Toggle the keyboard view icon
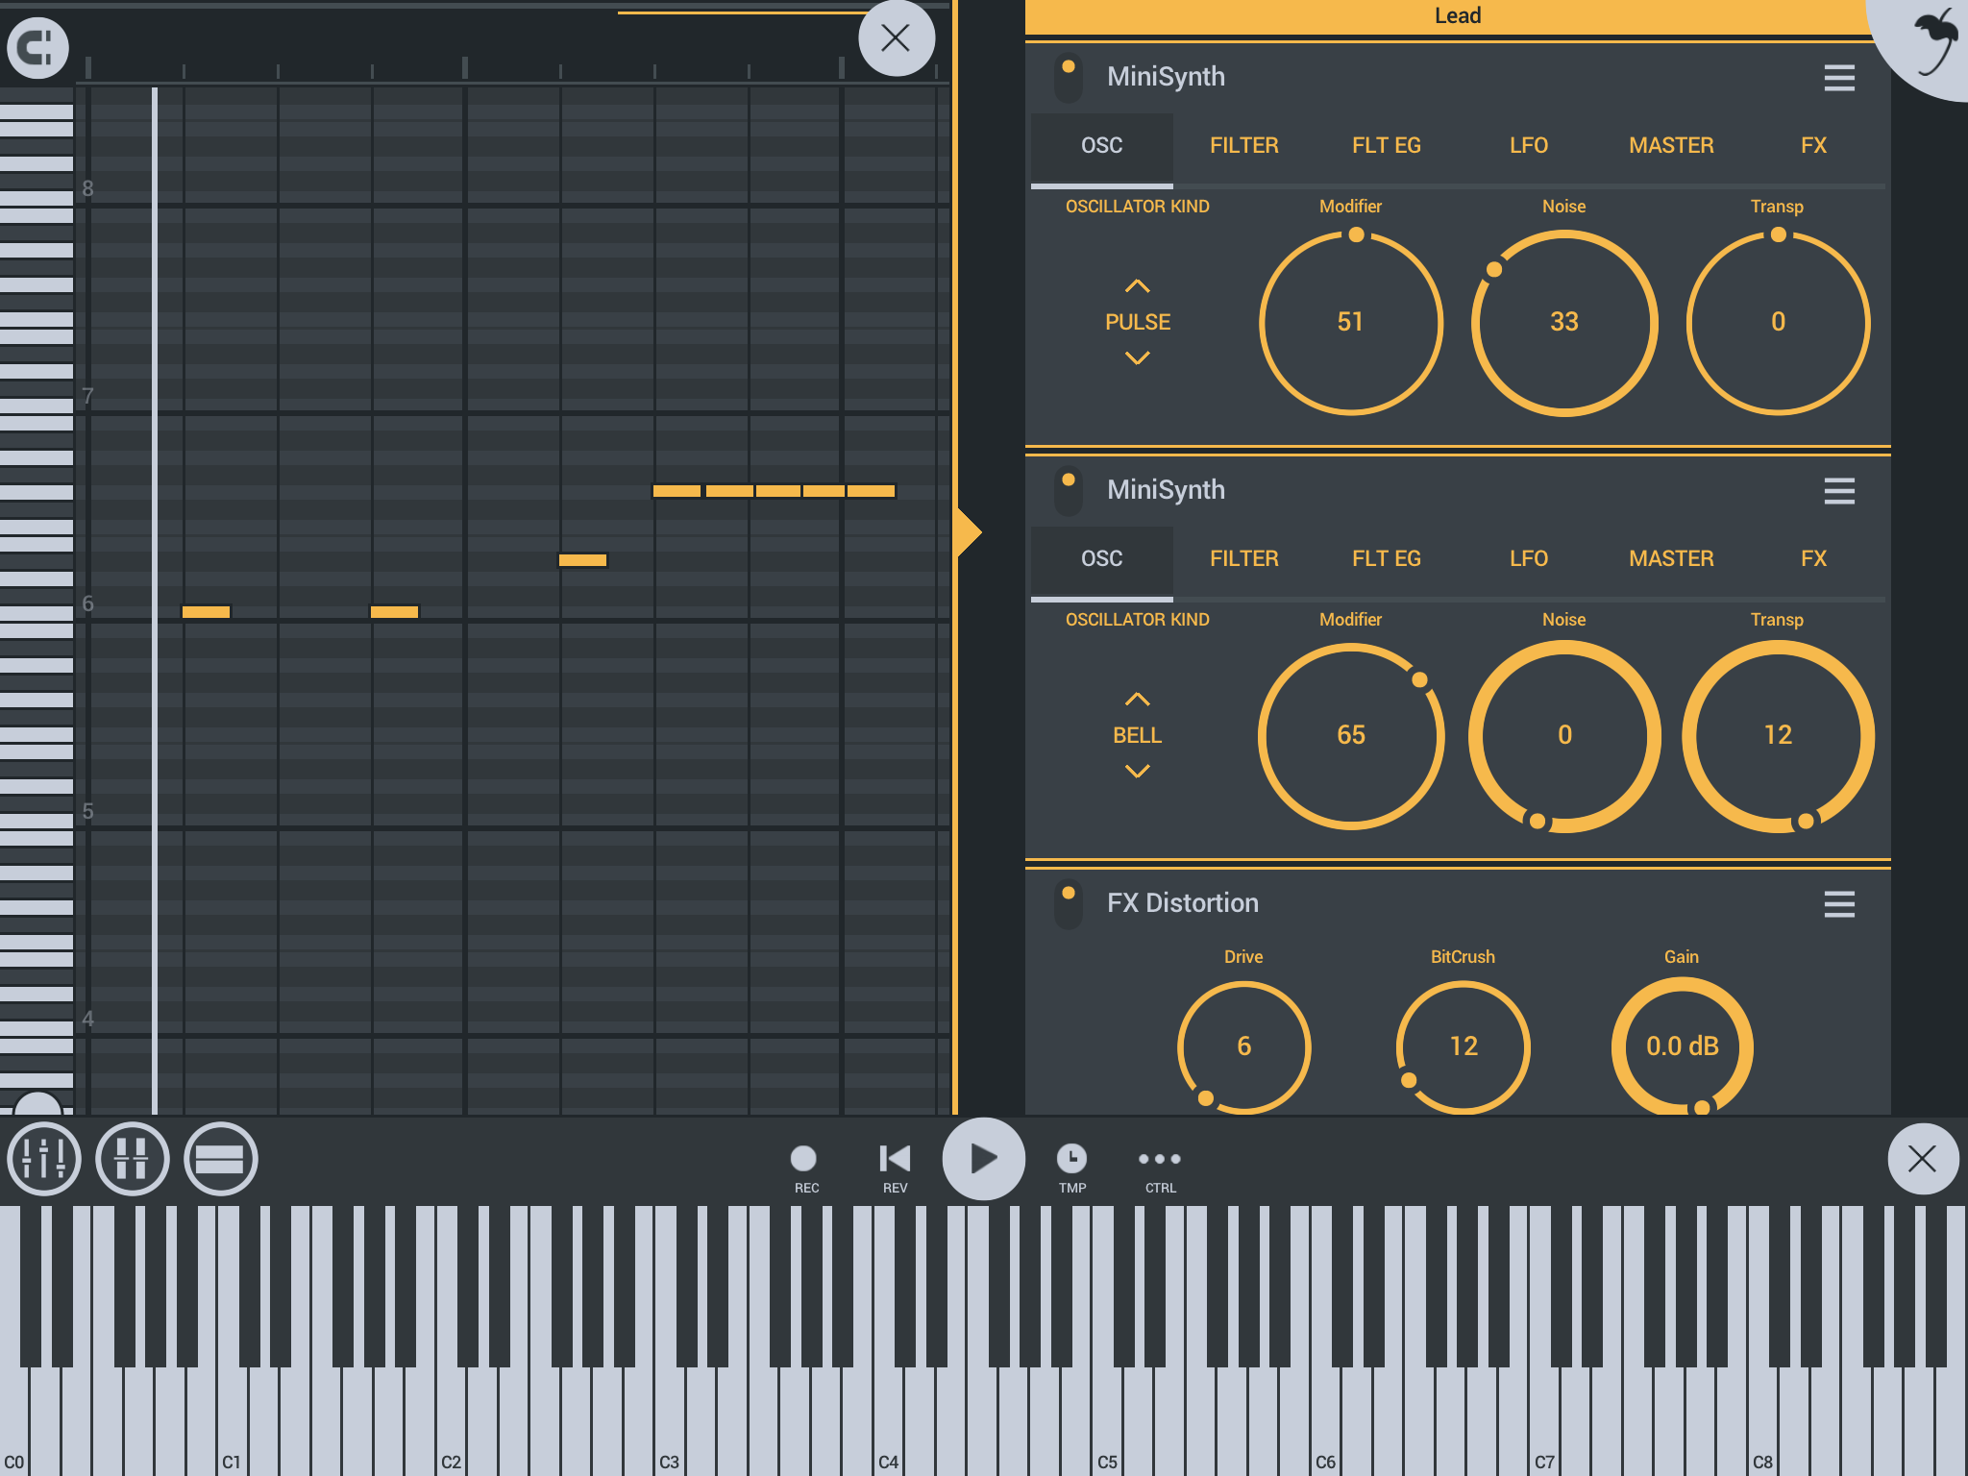The height and width of the screenshot is (1476, 1968). (x=221, y=1159)
